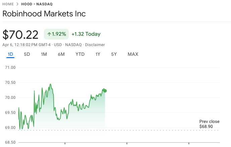Click the Prev close $68.90 label
Image resolution: width=231 pixels, height=147 pixels.
tap(209, 124)
